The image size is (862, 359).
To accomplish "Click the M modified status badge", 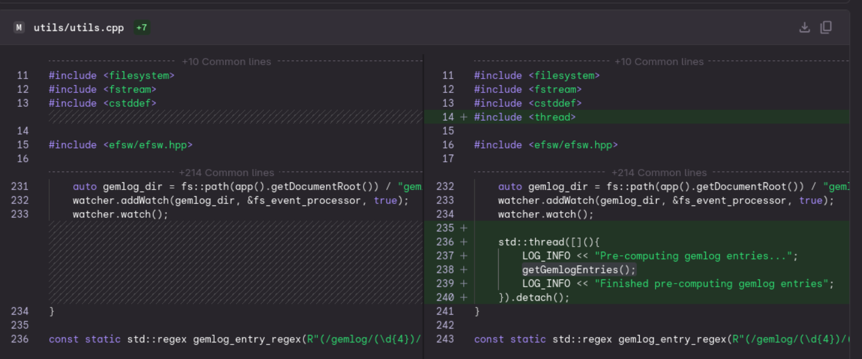I will pos(19,28).
